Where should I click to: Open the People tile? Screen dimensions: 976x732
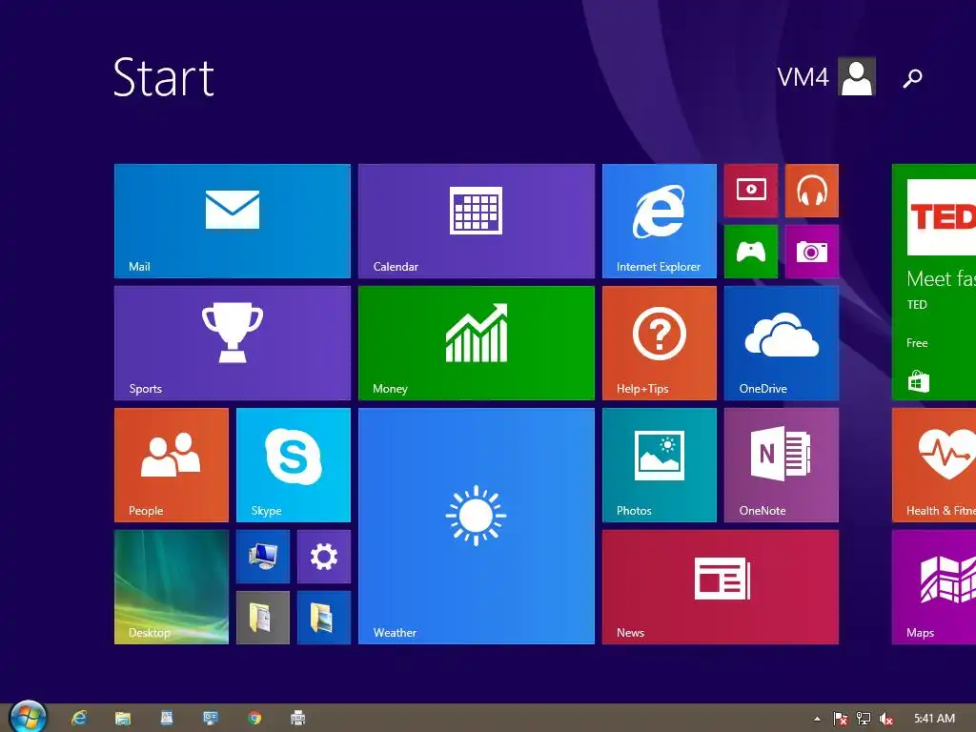[172, 465]
